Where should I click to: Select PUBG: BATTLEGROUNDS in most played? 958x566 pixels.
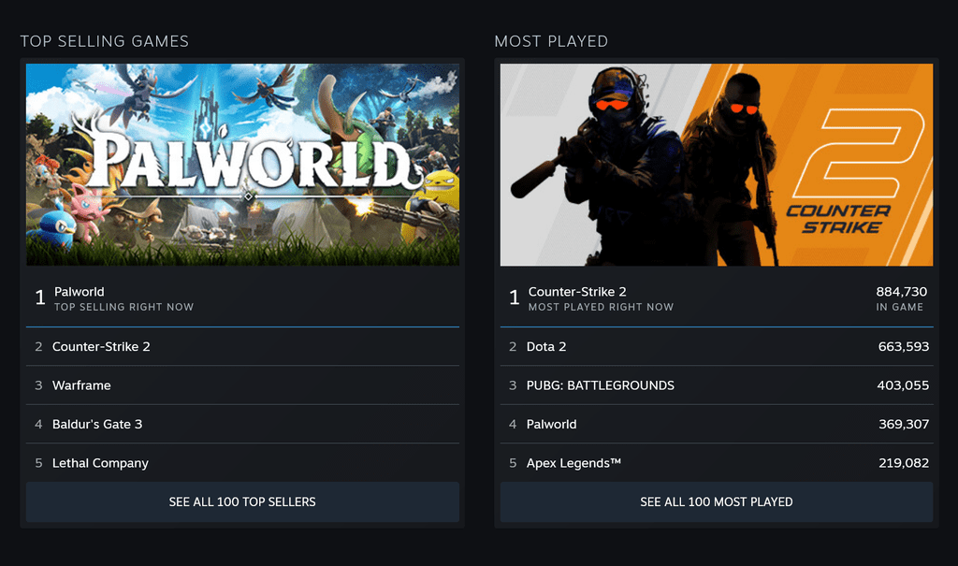600,385
